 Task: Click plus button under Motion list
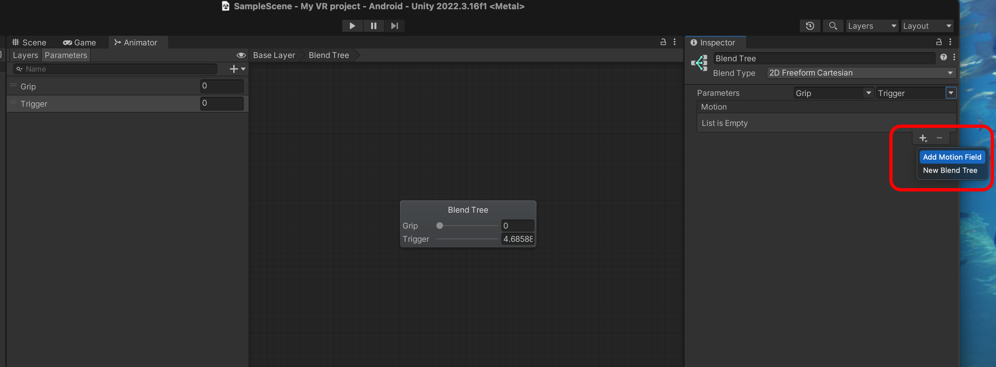[923, 138]
